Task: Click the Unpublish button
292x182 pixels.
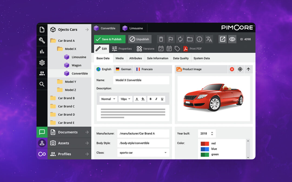Action: (140, 39)
